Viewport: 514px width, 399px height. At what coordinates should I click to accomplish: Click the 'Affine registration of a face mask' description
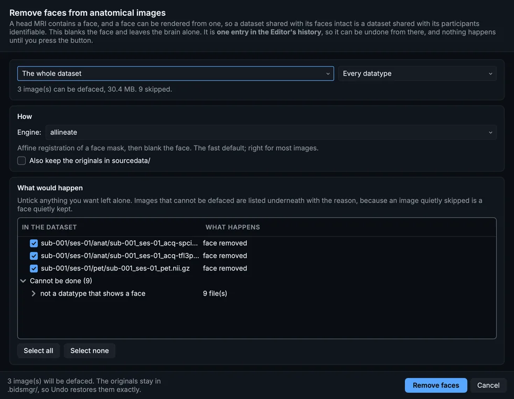tap(168, 148)
